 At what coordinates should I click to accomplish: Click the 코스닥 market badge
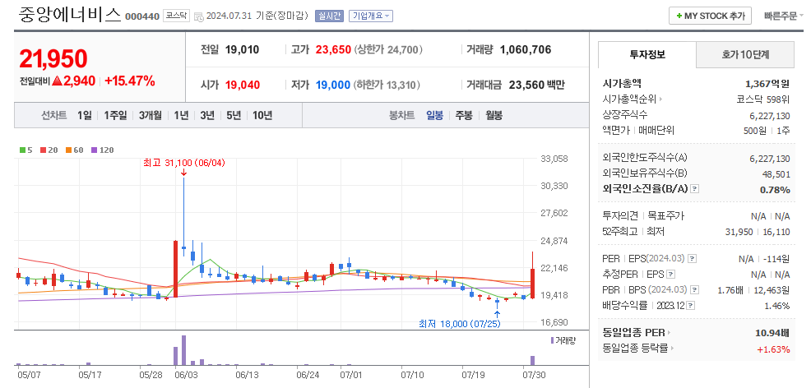pos(177,16)
